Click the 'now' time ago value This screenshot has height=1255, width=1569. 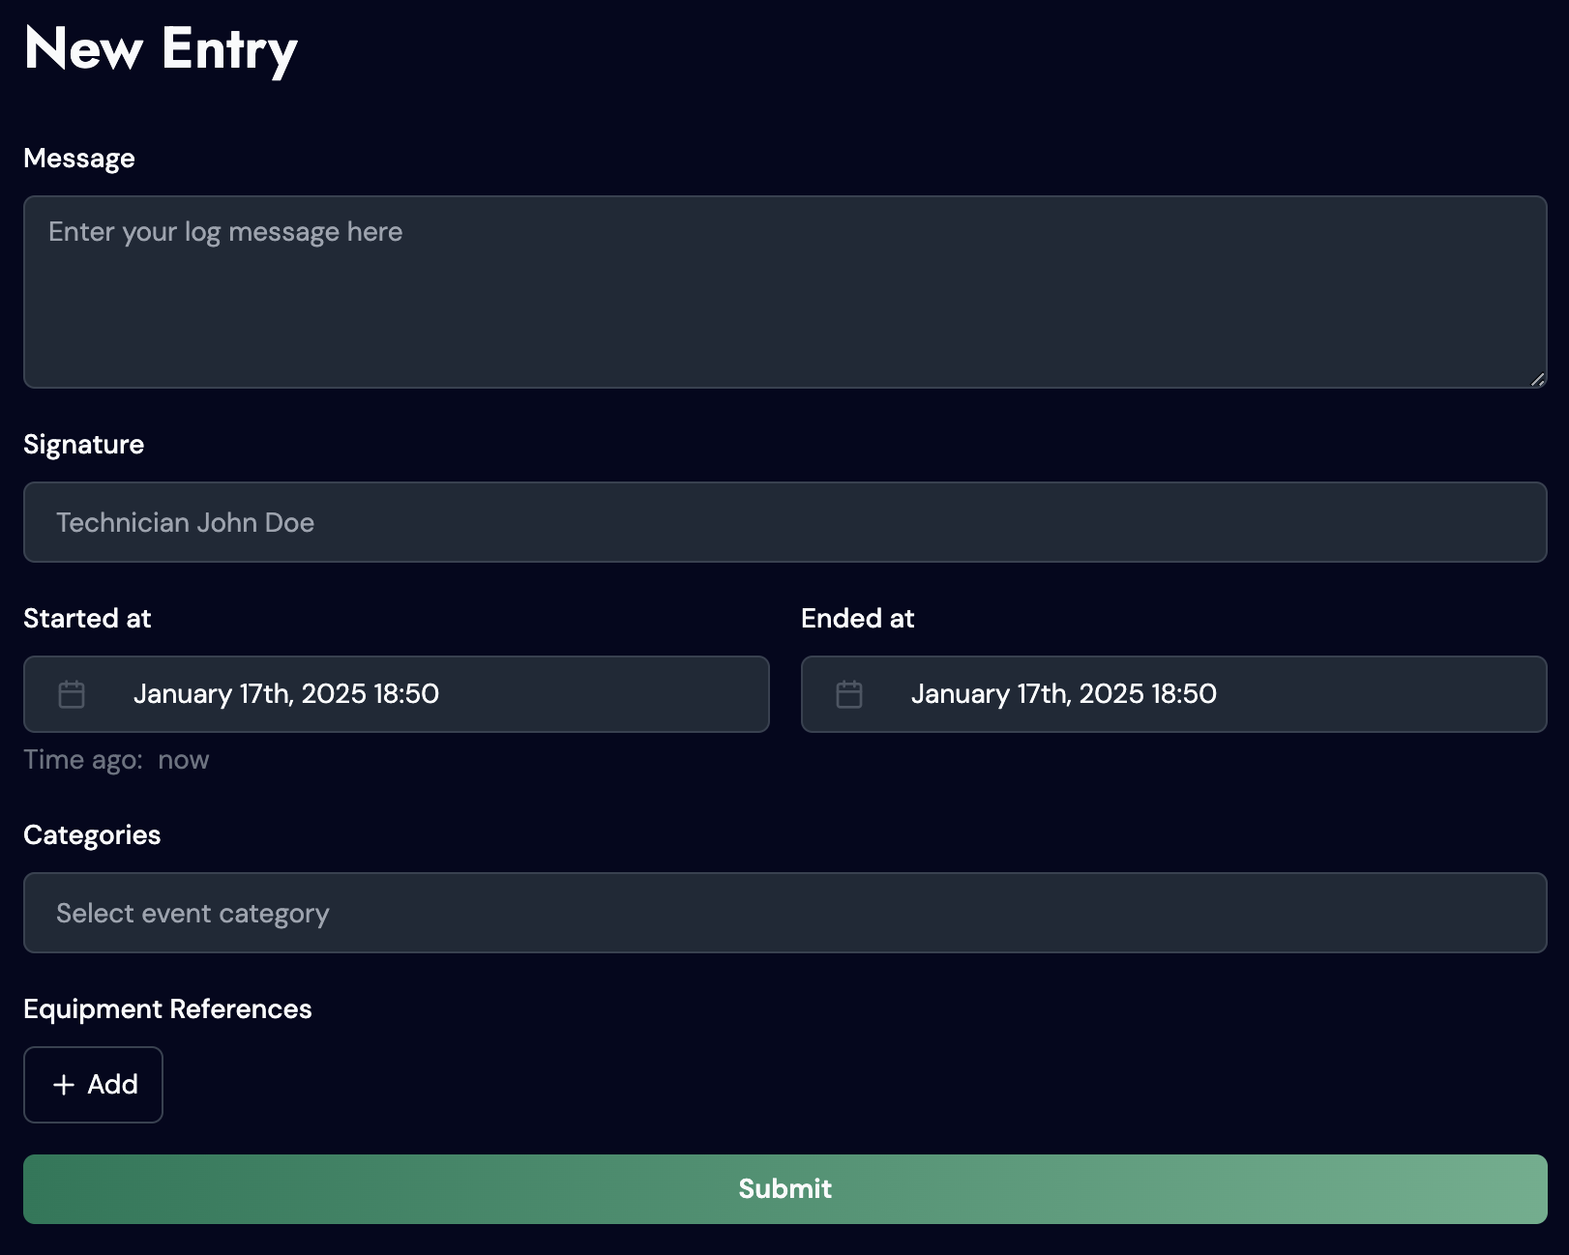click(x=184, y=760)
